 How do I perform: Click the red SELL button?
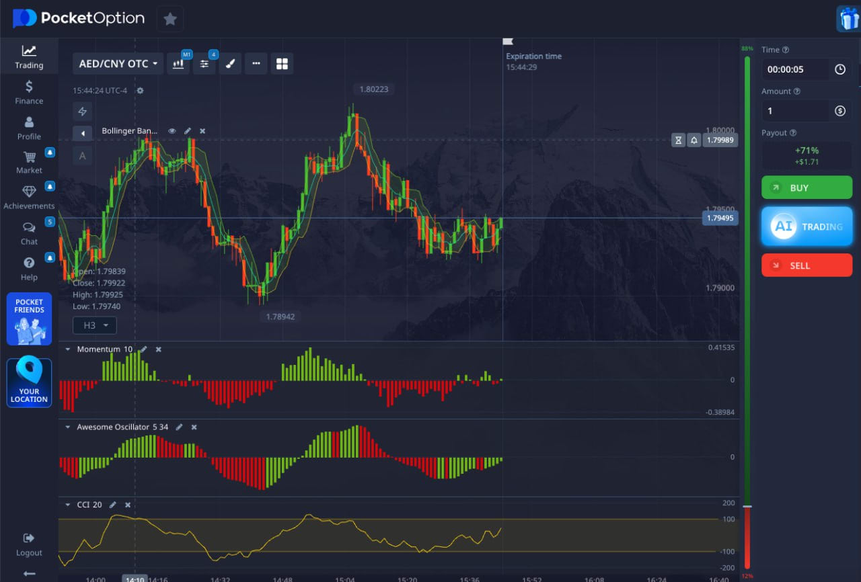click(807, 265)
